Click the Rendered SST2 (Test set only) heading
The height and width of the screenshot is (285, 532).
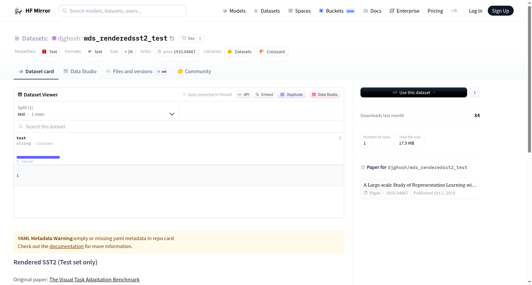56,262
